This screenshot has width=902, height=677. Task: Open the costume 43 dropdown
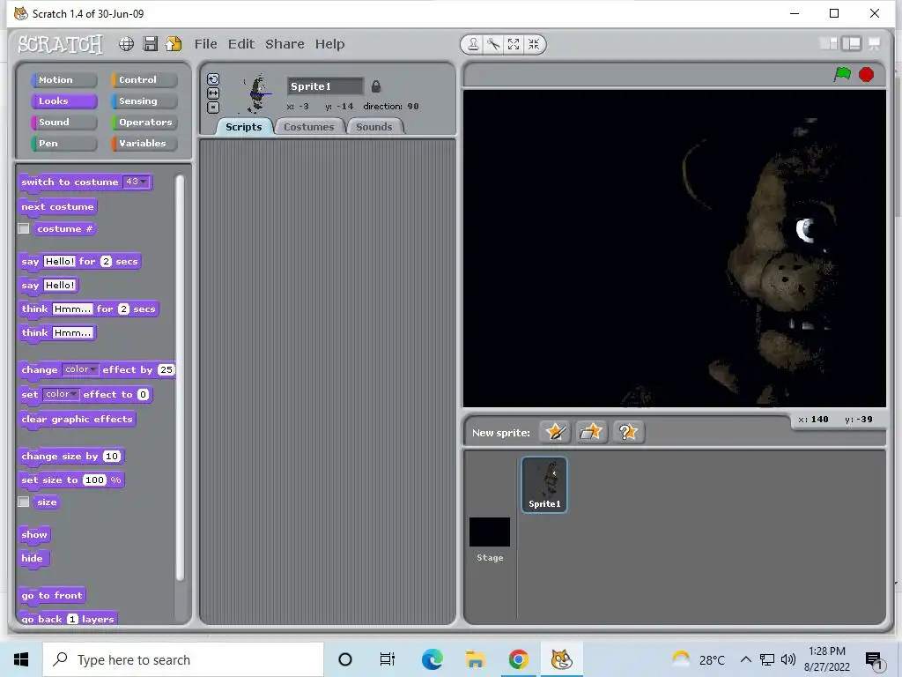click(137, 182)
